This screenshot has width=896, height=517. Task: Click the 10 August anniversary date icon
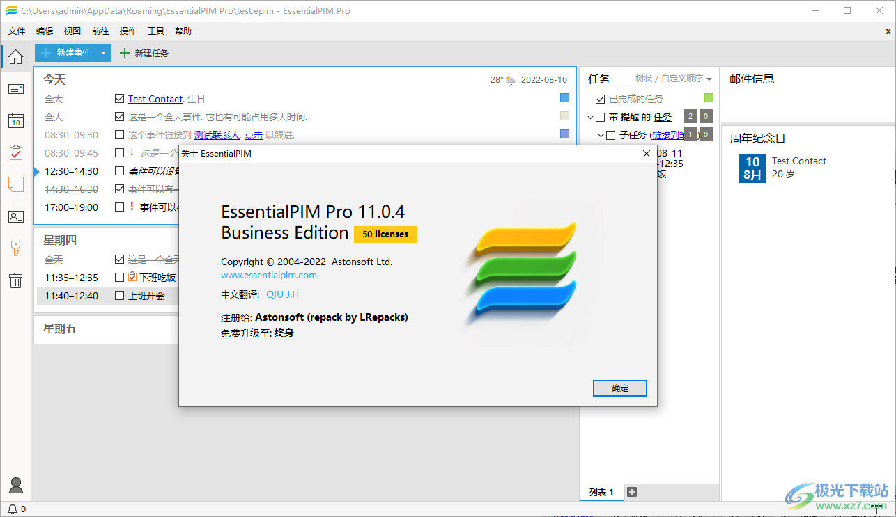coord(752,168)
